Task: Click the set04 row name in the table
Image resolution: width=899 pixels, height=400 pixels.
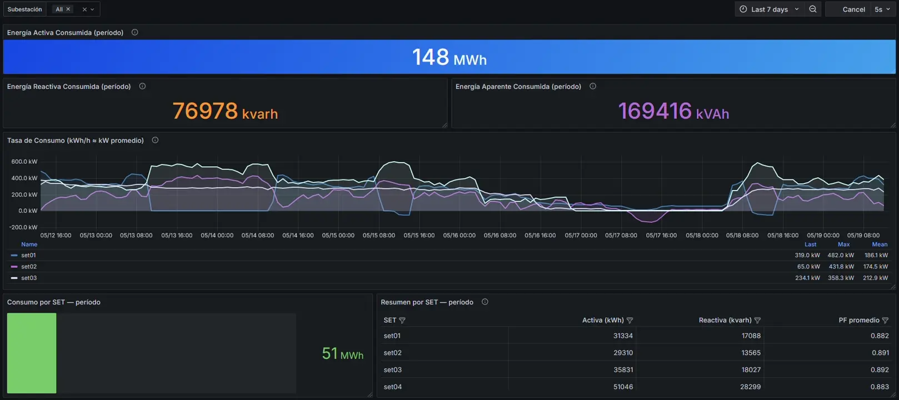Action: click(392, 387)
